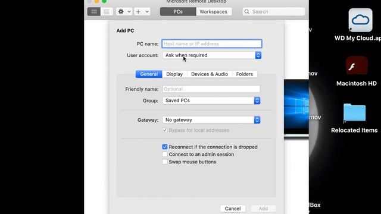
Task: Select Relocated Items folder on desktop
Action: click(x=355, y=112)
